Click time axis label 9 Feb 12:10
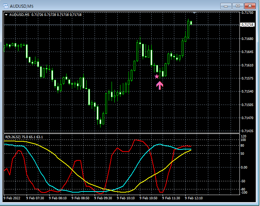The image size is (260, 206). click(x=194, y=198)
